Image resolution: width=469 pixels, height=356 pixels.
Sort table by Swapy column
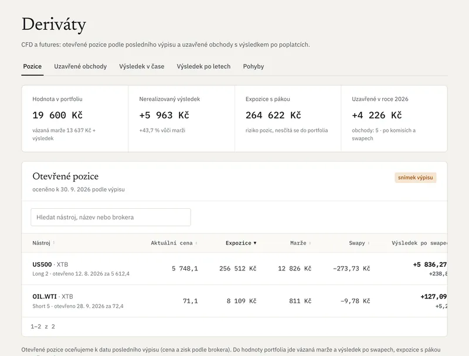click(x=359, y=243)
